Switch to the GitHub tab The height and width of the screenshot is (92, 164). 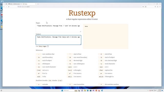point(15,4)
